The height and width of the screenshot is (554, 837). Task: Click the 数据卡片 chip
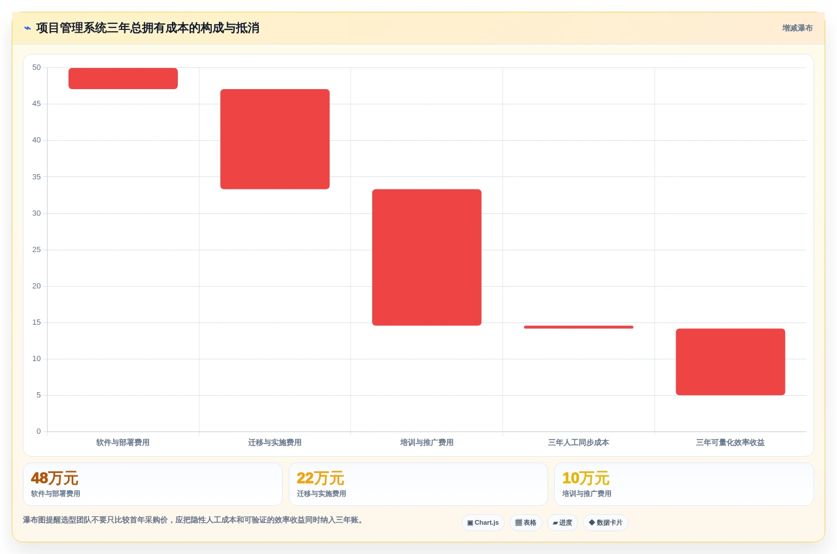coord(606,522)
